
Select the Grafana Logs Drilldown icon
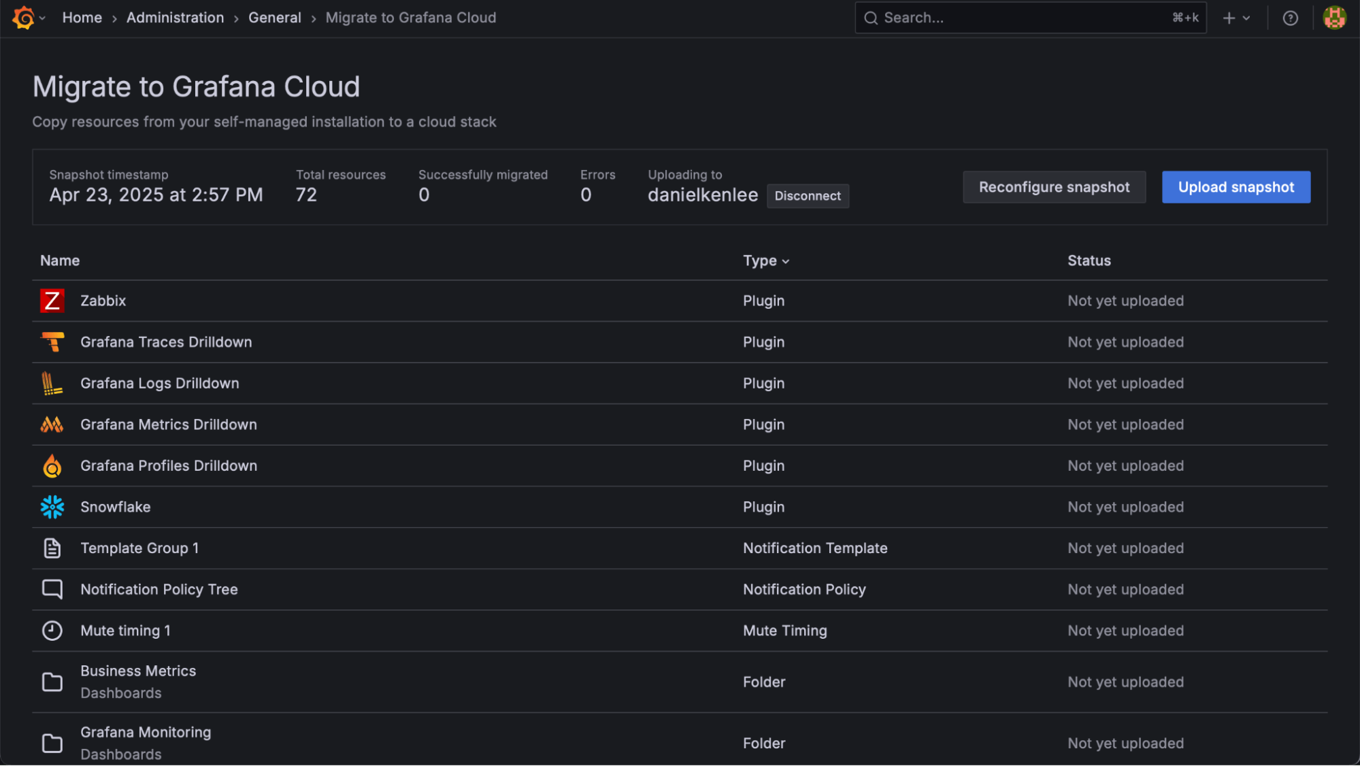52,383
